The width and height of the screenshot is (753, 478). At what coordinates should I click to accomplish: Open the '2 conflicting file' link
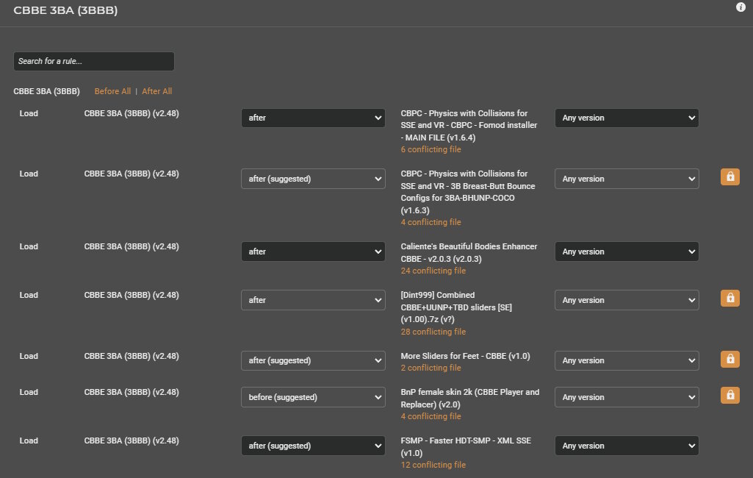pos(430,368)
